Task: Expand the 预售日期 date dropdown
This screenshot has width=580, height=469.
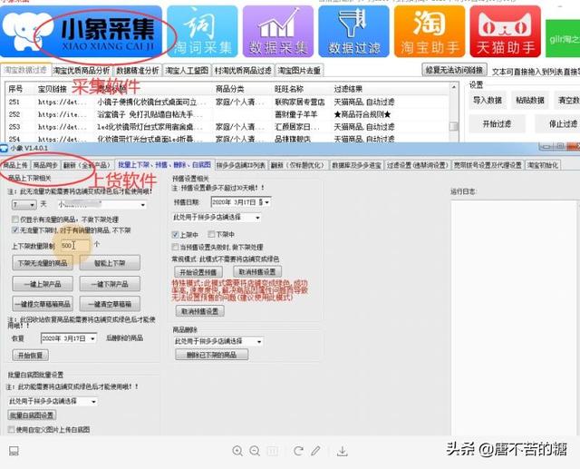Action: click(261, 202)
